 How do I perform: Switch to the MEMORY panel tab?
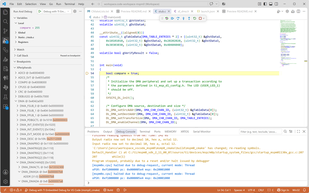point(170,132)
